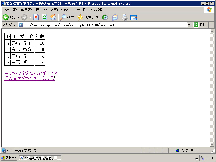
Task: Select the age cell 13
Action: click(40, 56)
